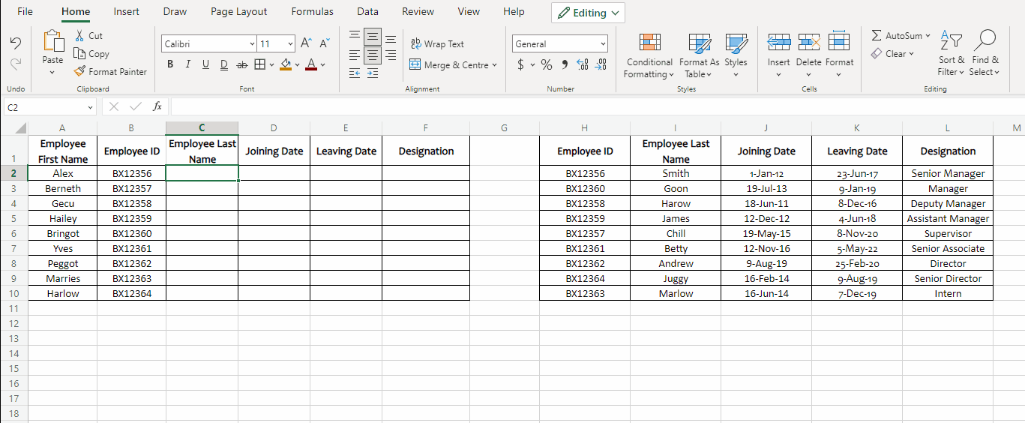The width and height of the screenshot is (1025, 423).
Task: Open the Calibri font name dropdown
Action: pyautogui.click(x=252, y=44)
